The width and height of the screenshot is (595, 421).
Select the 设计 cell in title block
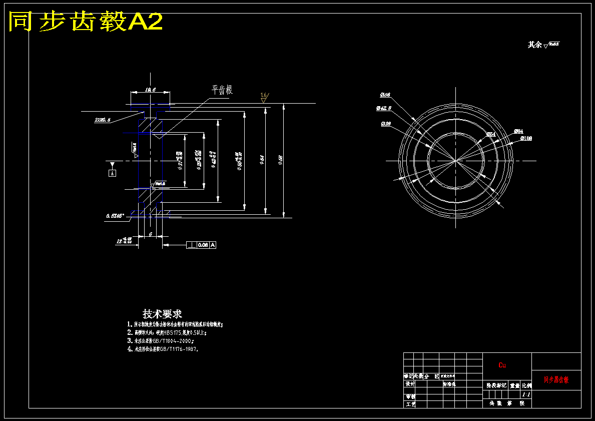pyautogui.click(x=410, y=384)
